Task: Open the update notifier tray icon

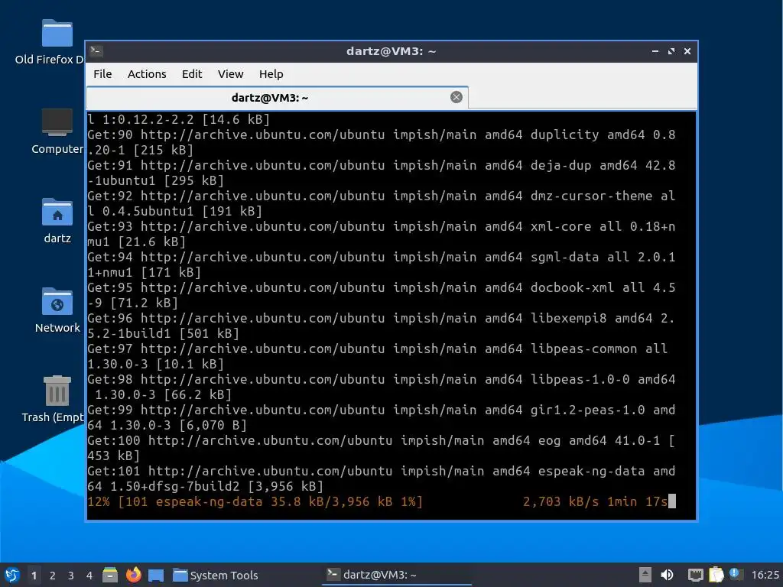Action: pyautogui.click(x=736, y=574)
